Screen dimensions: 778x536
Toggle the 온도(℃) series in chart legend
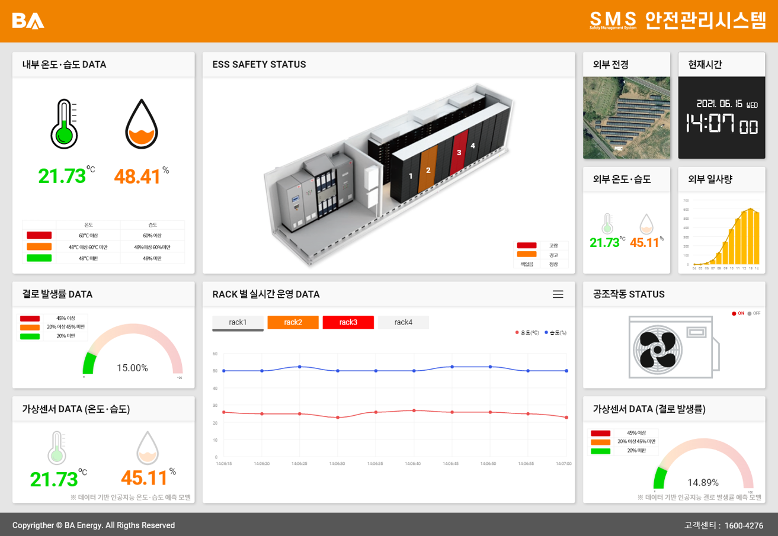point(527,333)
